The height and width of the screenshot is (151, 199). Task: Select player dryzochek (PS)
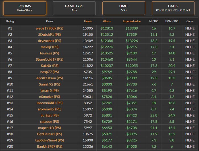49,41
